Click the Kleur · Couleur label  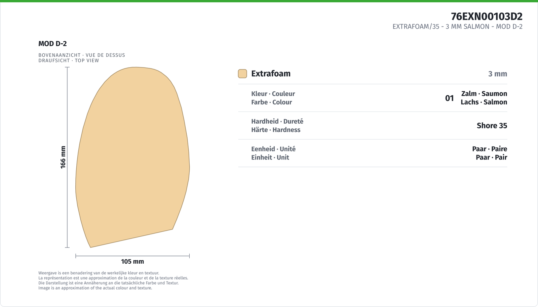(x=273, y=94)
